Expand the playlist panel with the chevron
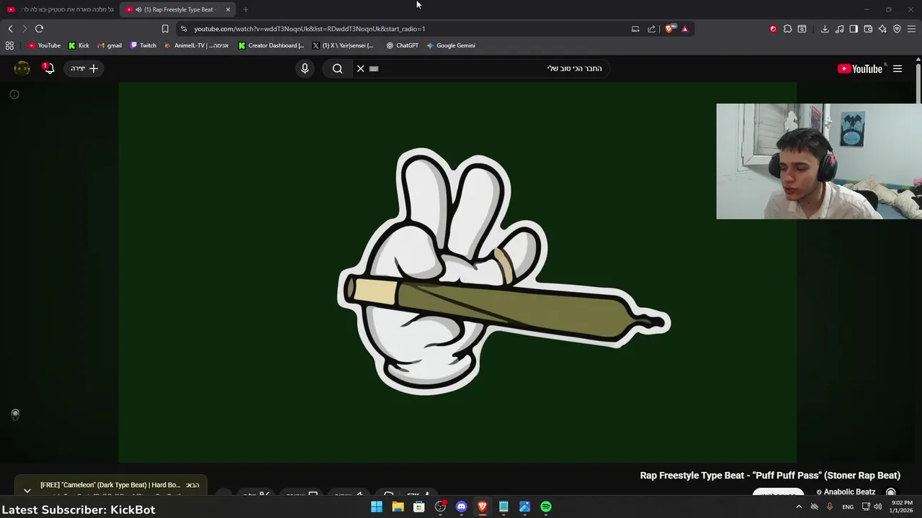 pos(27,490)
